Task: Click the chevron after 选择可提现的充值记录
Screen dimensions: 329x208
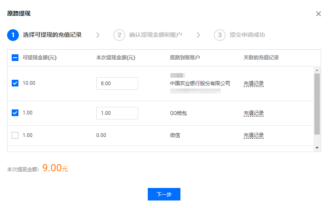Action: point(98,35)
